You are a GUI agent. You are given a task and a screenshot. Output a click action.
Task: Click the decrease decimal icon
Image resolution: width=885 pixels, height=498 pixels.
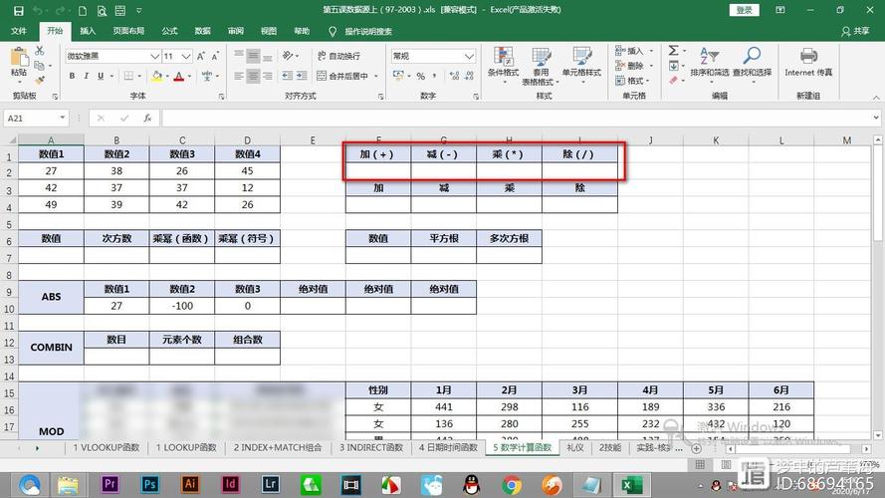pyautogui.click(x=470, y=76)
